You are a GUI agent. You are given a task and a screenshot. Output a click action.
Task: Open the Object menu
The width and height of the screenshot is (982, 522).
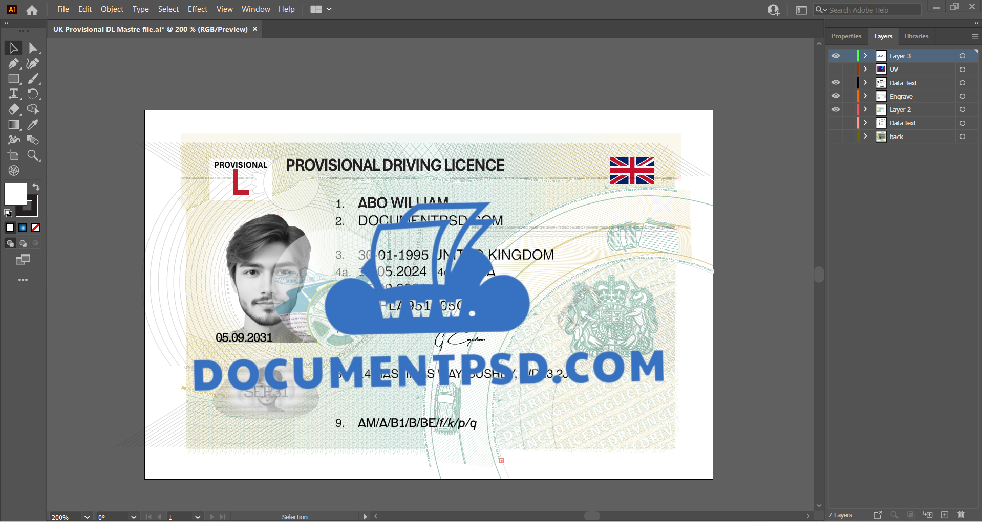[112, 9]
